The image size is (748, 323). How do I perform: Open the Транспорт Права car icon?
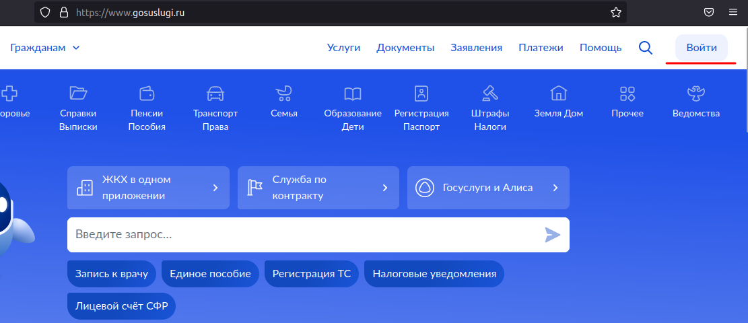[x=215, y=94]
